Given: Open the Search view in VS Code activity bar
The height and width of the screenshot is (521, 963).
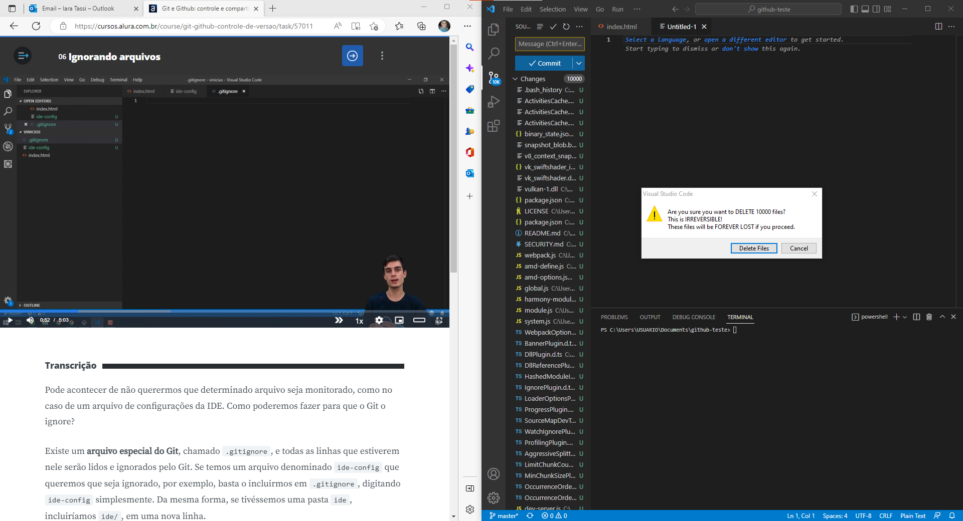Looking at the screenshot, I should 494,53.
